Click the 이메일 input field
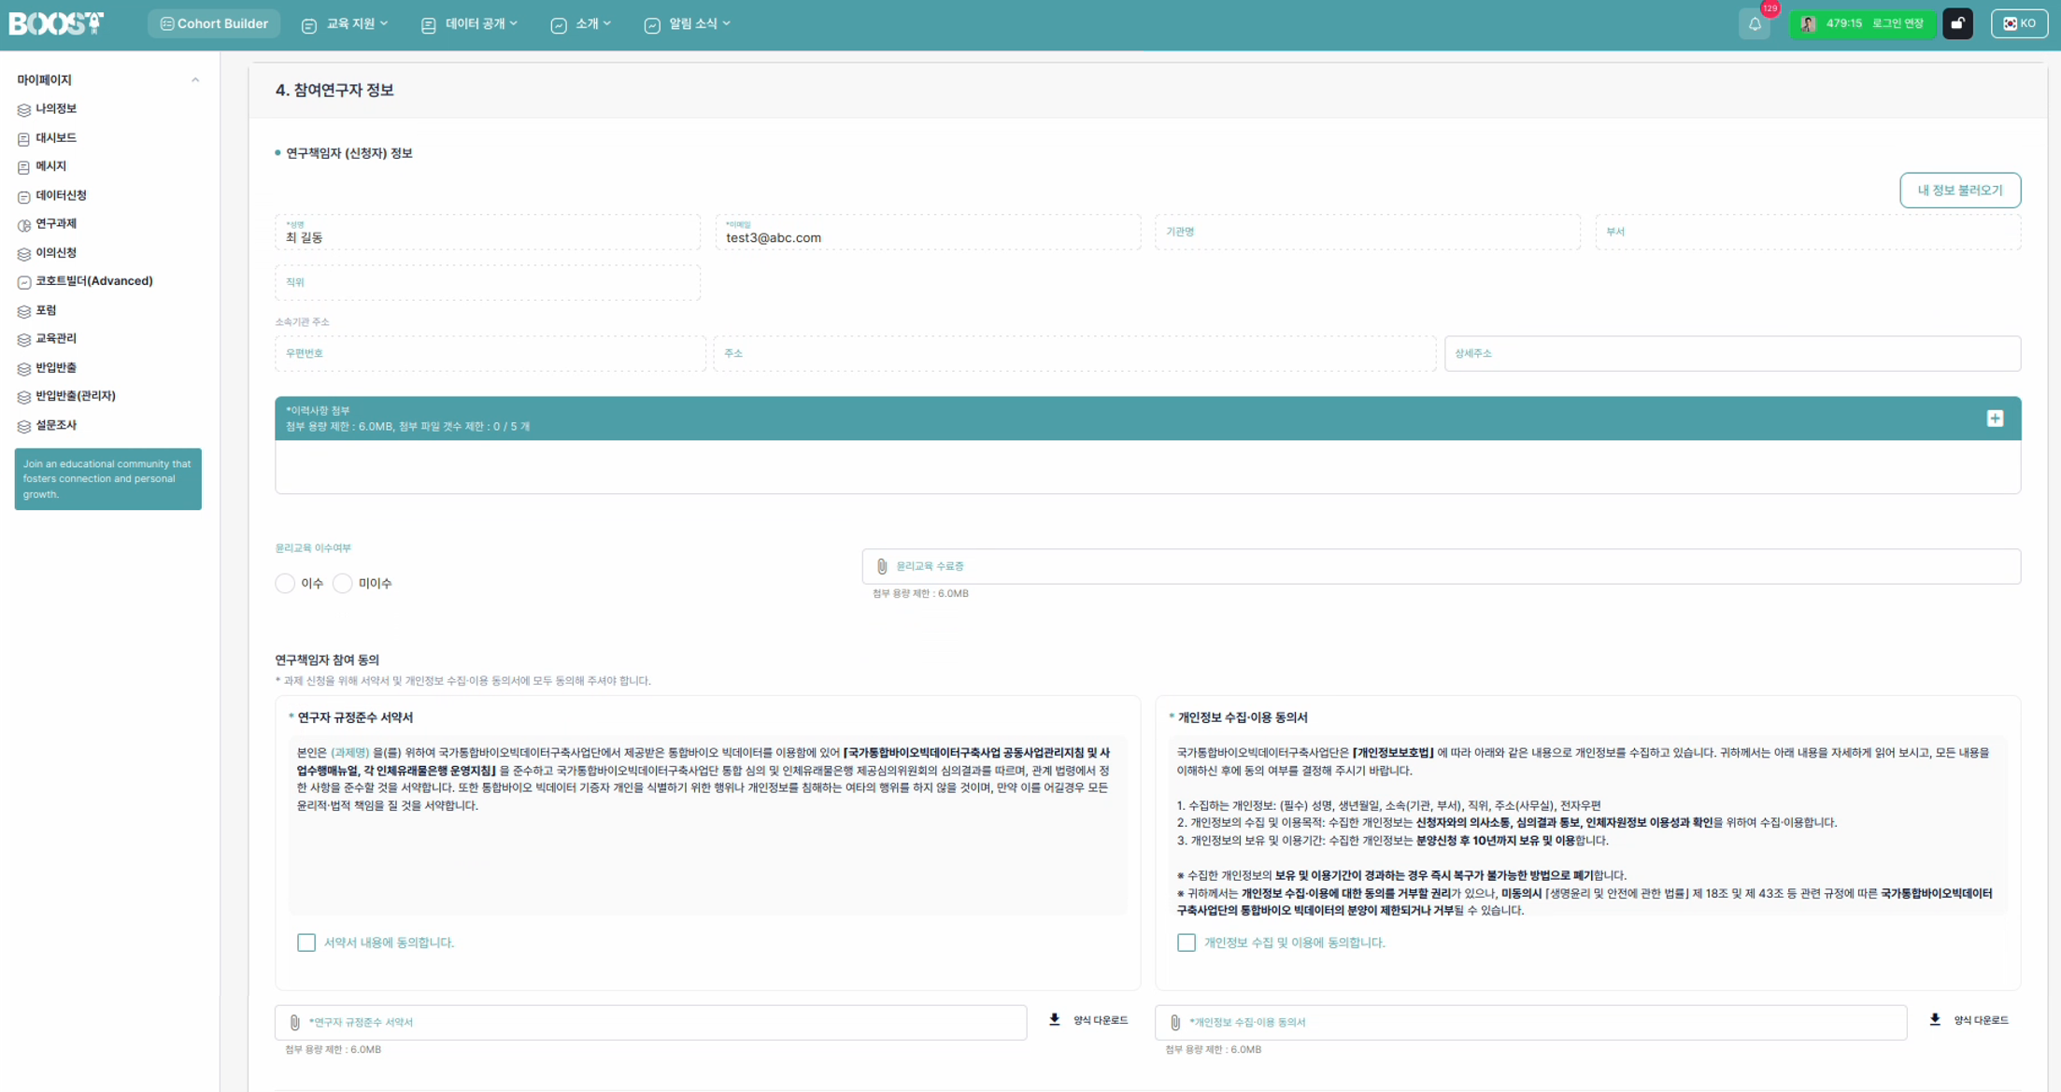Viewport: 2061px width, 1092px height. tap(928, 232)
